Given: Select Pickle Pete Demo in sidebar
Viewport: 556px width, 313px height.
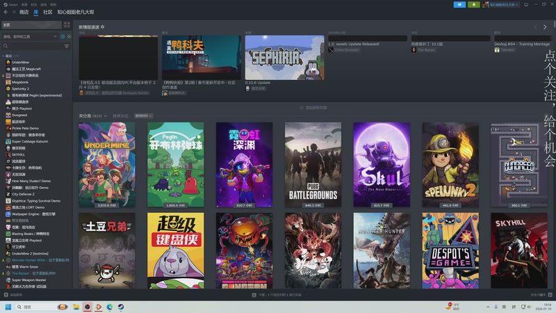Looking at the screenshot, I should pyautogui.click(x=25, y=128).
